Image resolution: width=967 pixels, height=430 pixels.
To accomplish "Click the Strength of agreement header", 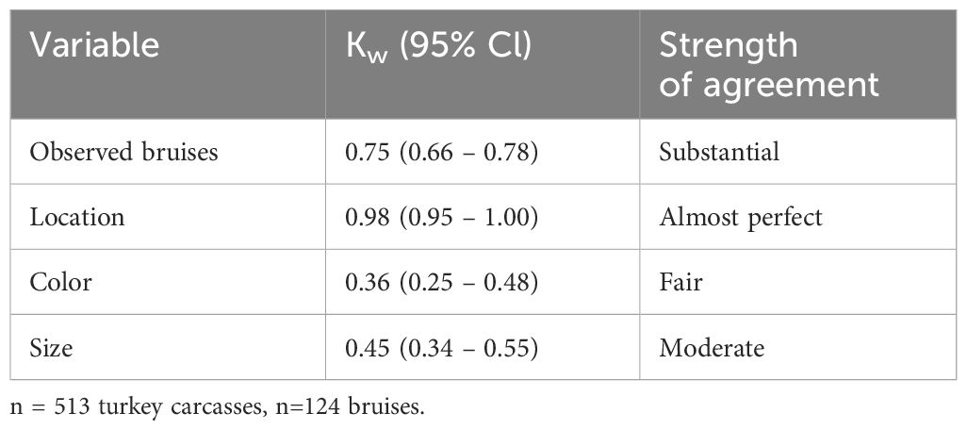I will (x=769, y=64).
